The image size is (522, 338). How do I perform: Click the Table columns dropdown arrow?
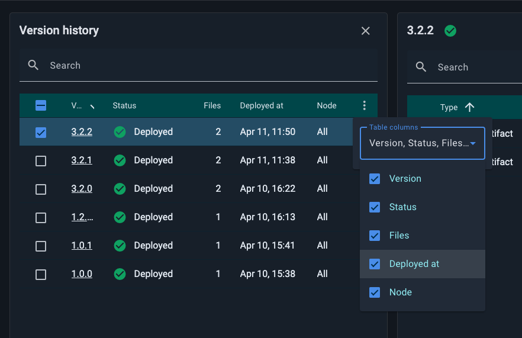473,143
